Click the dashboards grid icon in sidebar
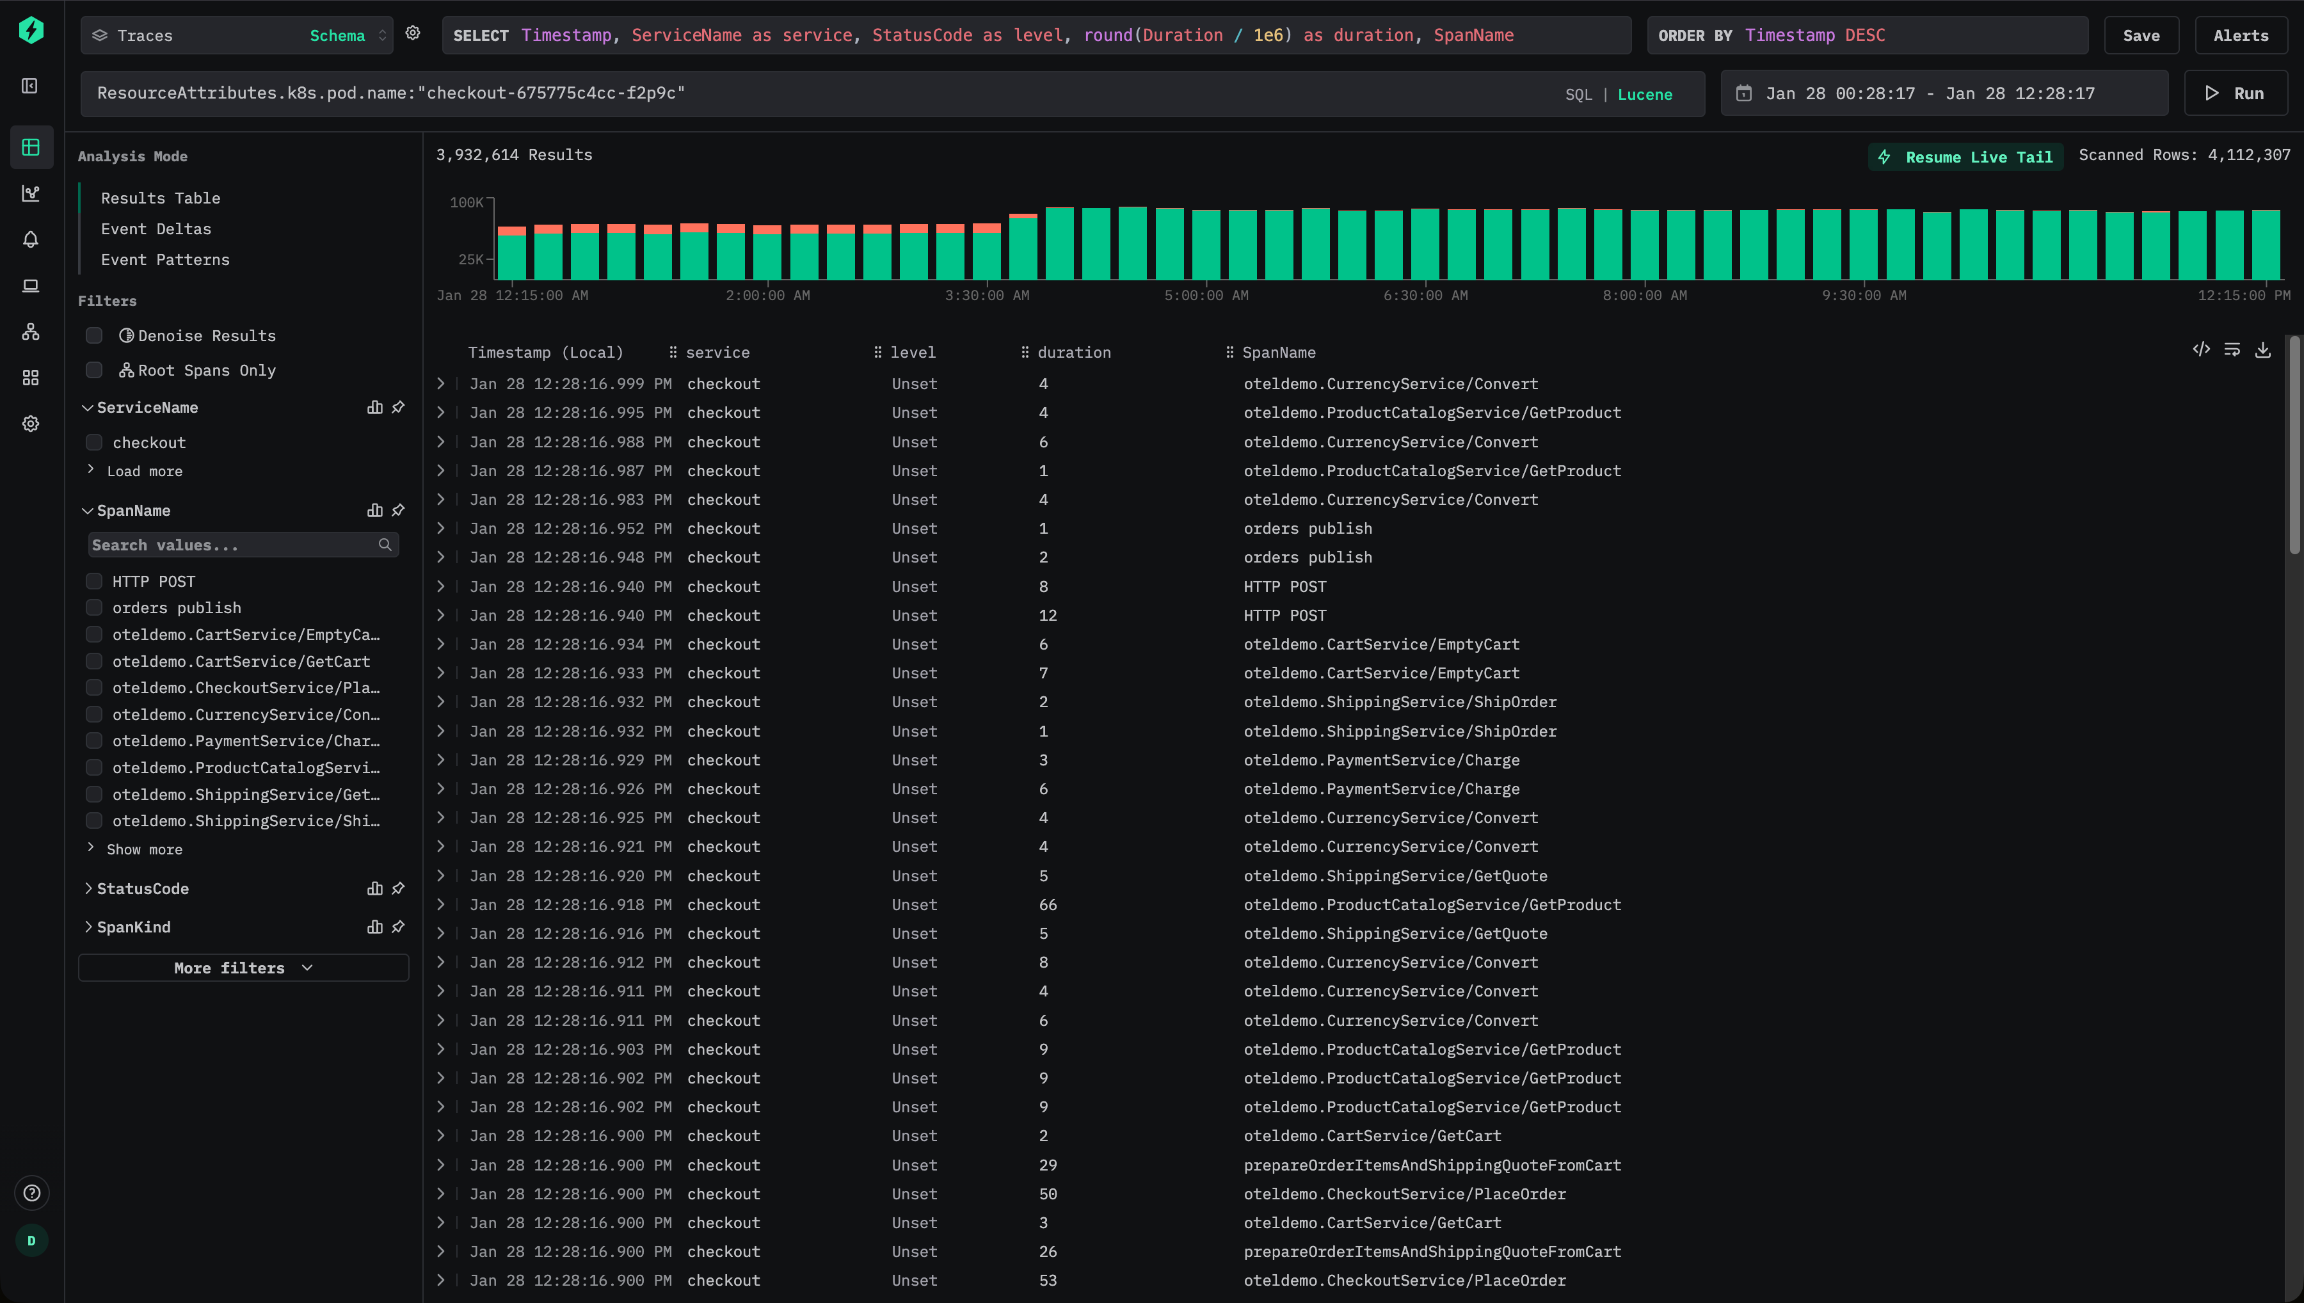 point(31,378)
